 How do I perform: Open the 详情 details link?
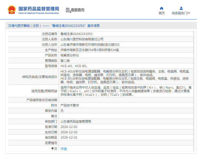click(x=63, y=149)
